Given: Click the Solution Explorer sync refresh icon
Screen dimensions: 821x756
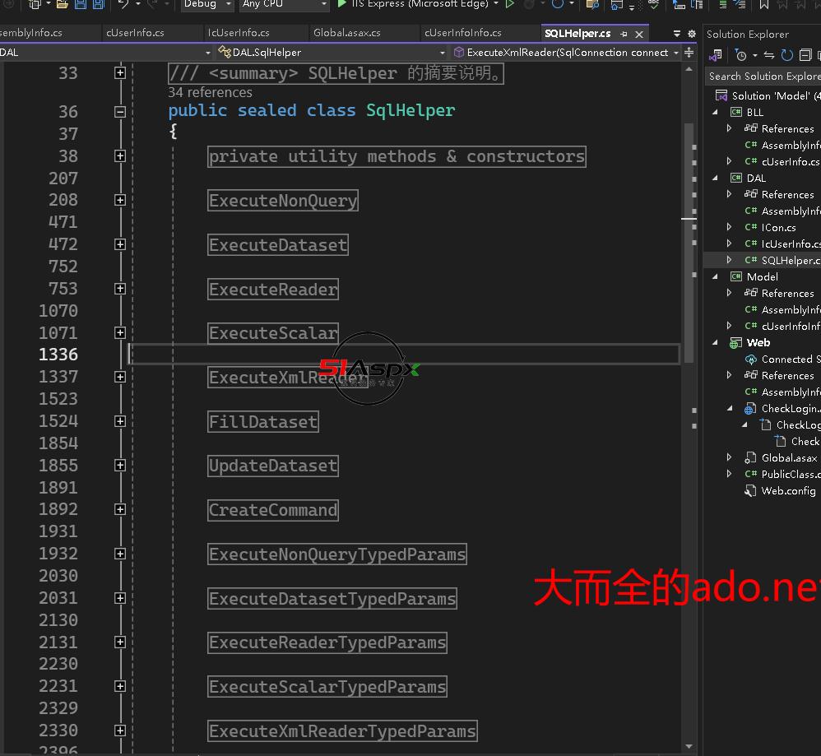Looking at the screenshot, I should point(786,55).
